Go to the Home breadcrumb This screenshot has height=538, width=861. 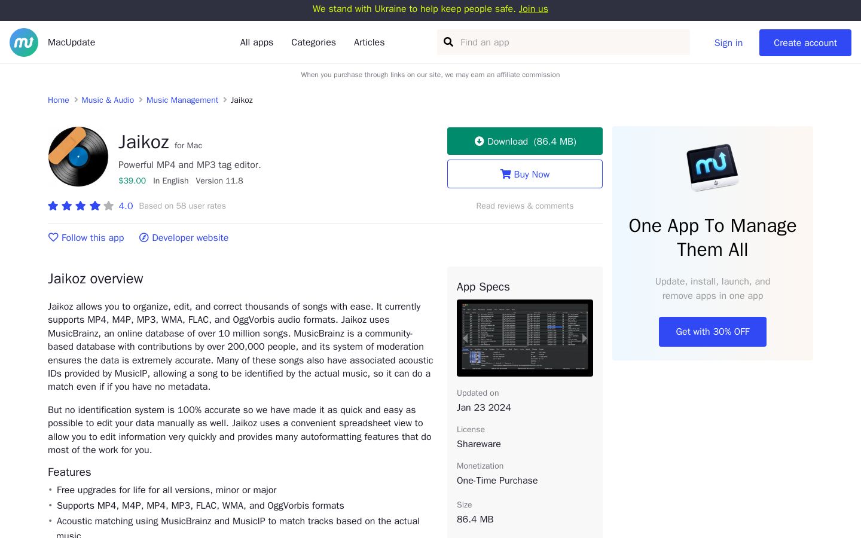tap(59, 100)
